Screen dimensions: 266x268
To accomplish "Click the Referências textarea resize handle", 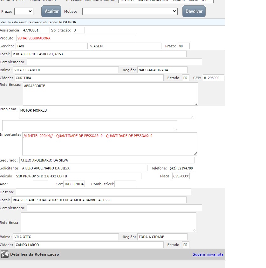I will click(x=196, y=104).
